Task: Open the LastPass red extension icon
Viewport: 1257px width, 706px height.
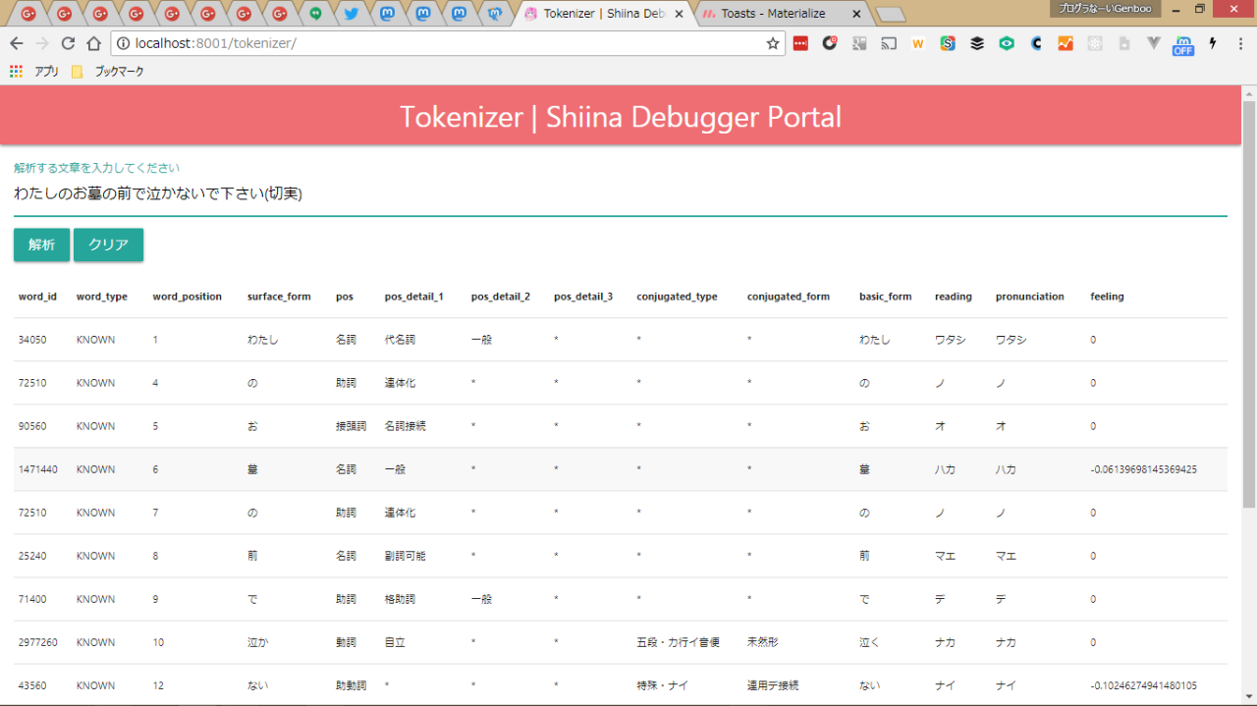Action: [800, 43]
